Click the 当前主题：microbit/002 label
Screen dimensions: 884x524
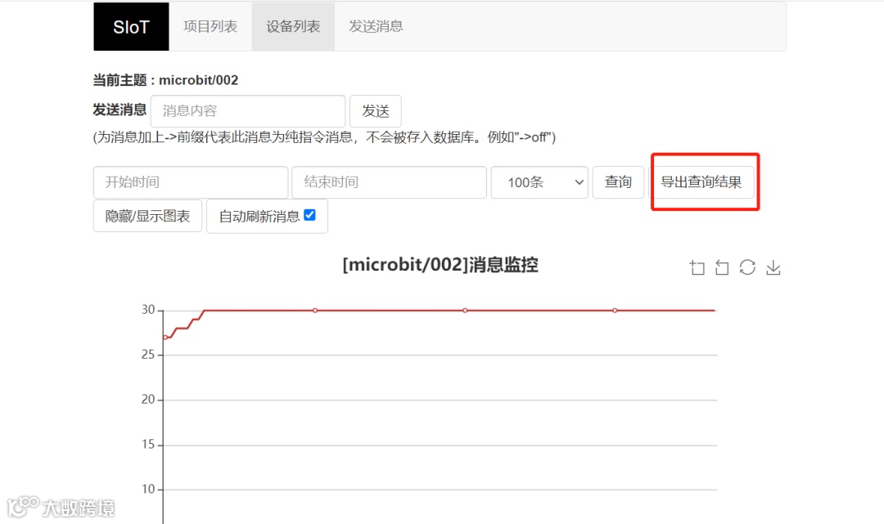tap(165, 80)
